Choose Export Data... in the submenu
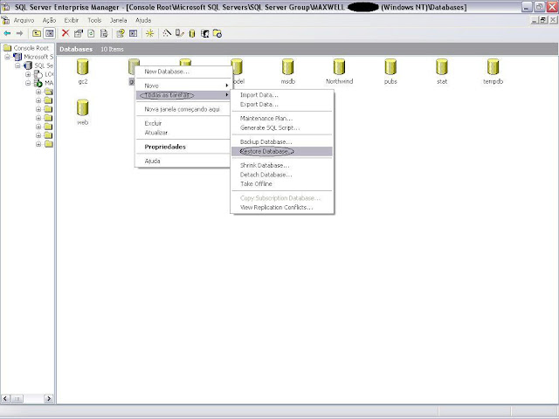This screenshot has width=559, height=419. click(x=282, y=105)
